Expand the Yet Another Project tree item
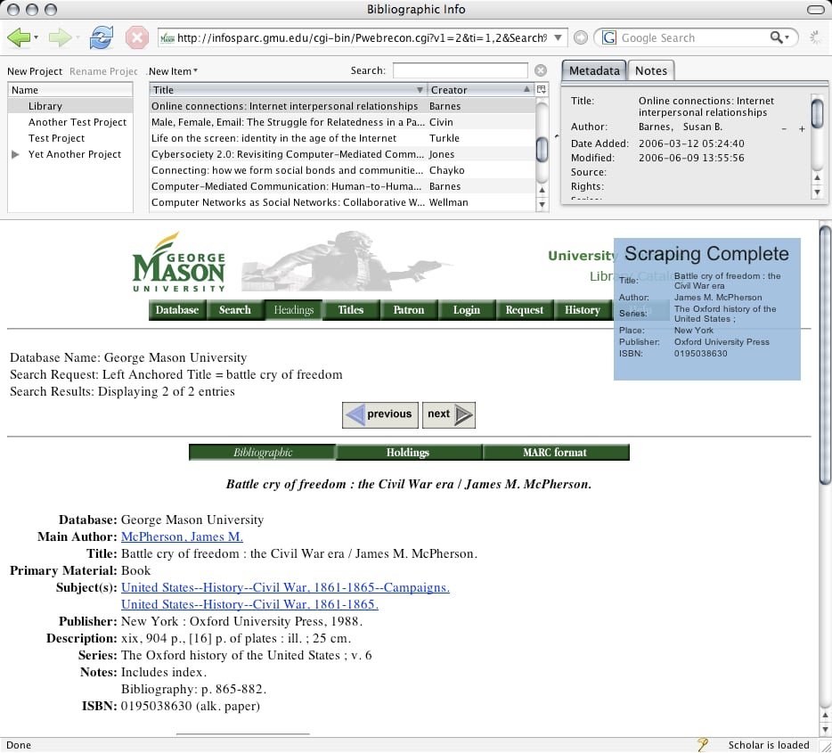Image resolution: width=832 pixels, height=753 pixels. tap(15, 154)
